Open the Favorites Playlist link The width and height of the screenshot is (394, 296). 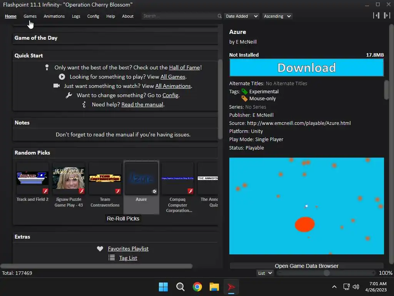pos(128,249)
